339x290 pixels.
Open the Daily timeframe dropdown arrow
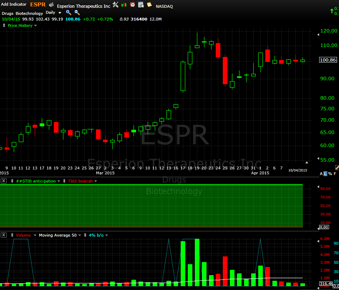60,13
